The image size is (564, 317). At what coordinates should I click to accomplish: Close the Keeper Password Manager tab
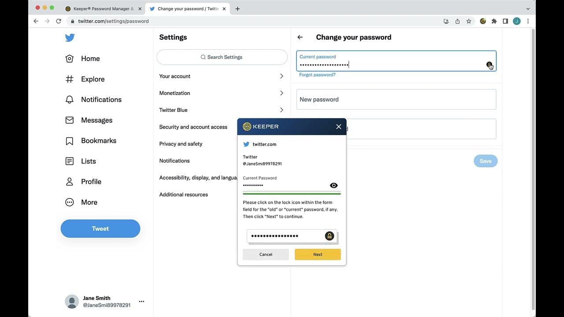[140, 9]
